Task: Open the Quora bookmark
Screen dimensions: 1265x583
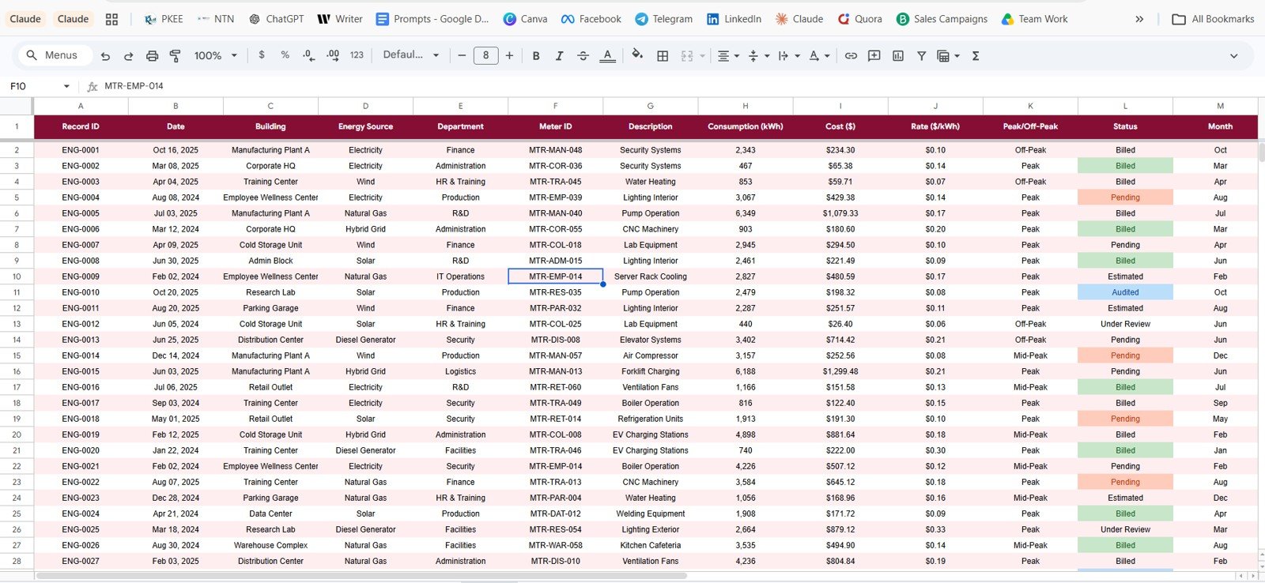Action: pyautogui.click(x=860, y=19)
